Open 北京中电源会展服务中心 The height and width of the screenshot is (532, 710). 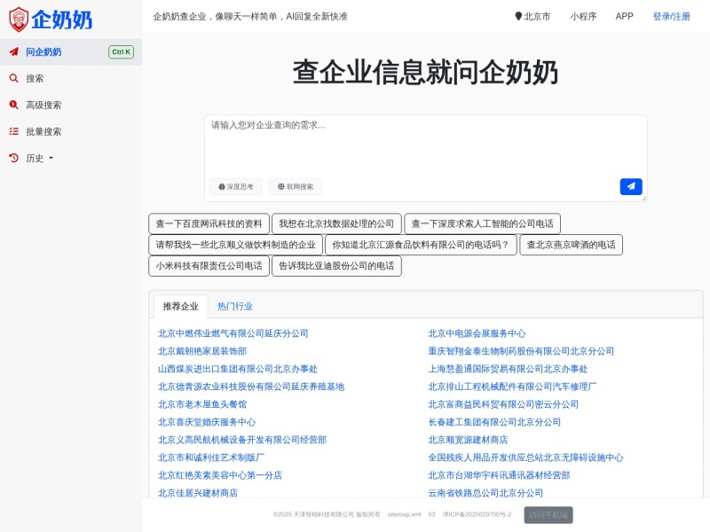coord(477,333)
